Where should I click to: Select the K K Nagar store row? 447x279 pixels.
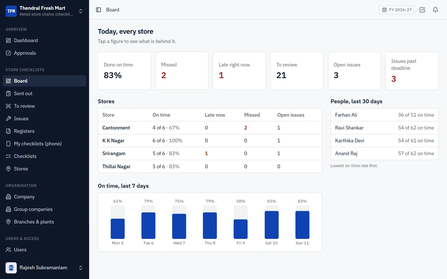210,141
